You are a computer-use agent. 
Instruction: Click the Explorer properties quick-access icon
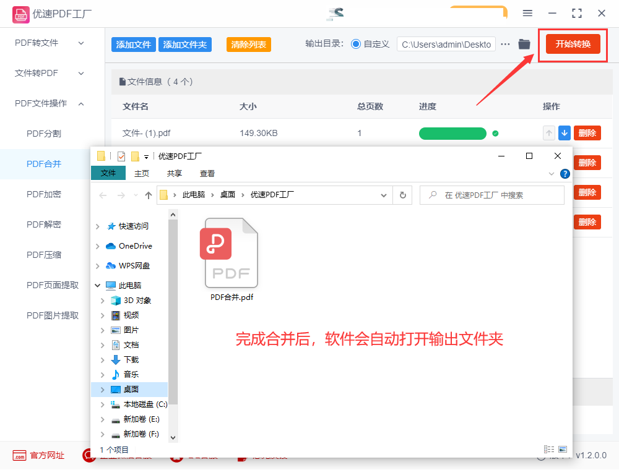pos(121,156)
